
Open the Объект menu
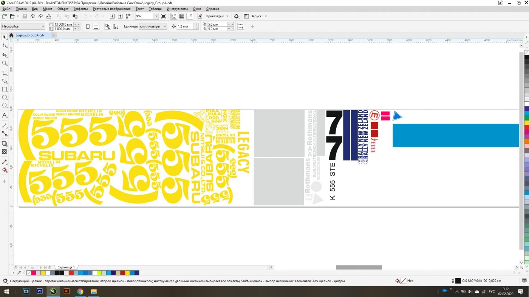[x=63, y=9]
